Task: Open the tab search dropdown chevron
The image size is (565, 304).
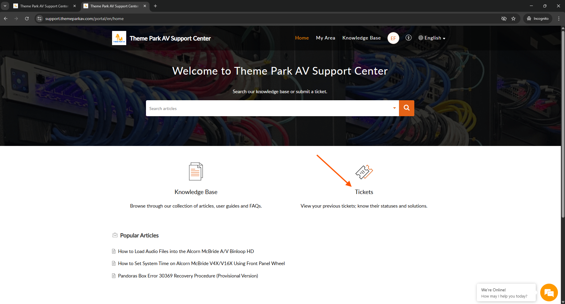Action: [x=5, y=6]
